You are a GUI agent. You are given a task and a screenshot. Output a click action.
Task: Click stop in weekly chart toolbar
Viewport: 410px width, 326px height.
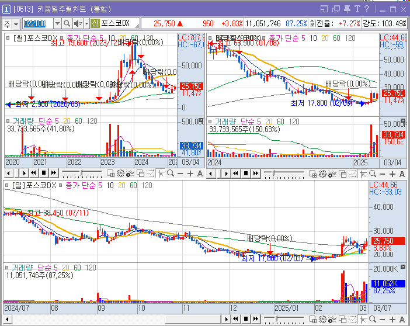246,173
